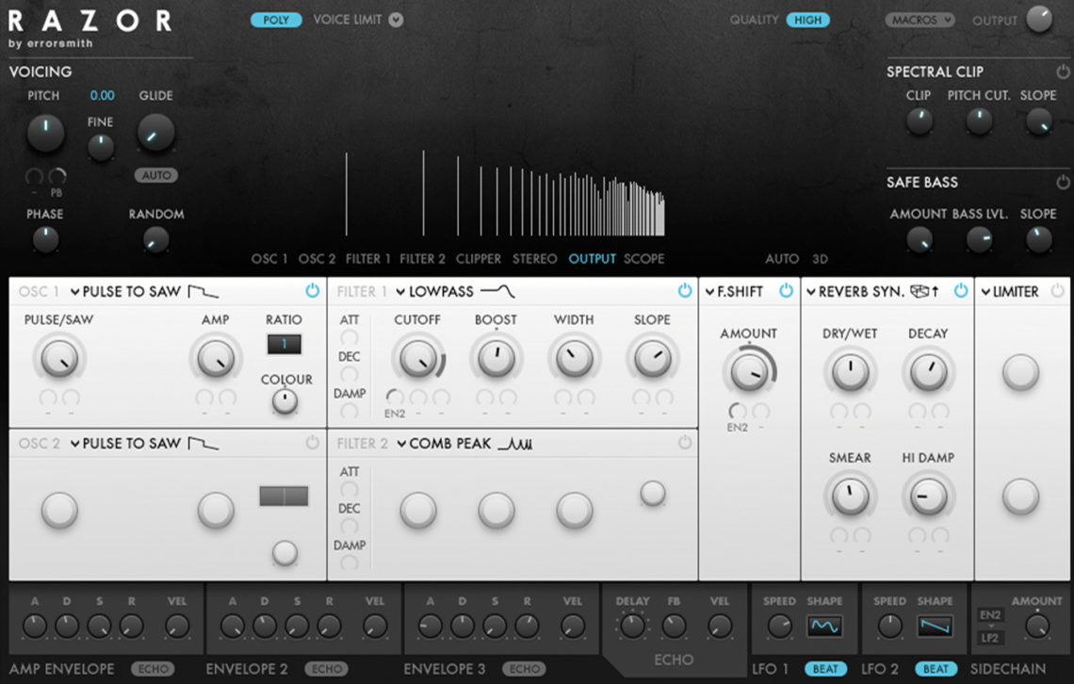Image resolution: width=1074 pixels, height=684 pixels.
Task: Enable BEAT sync on LFO 1
Action: [x=824, y=669]
